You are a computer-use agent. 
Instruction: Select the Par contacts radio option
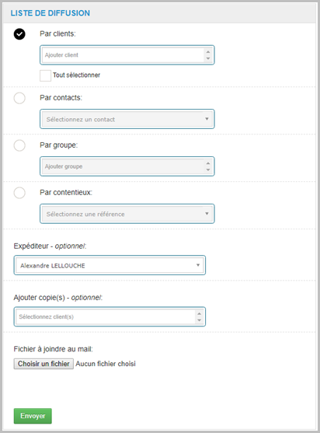19,98
